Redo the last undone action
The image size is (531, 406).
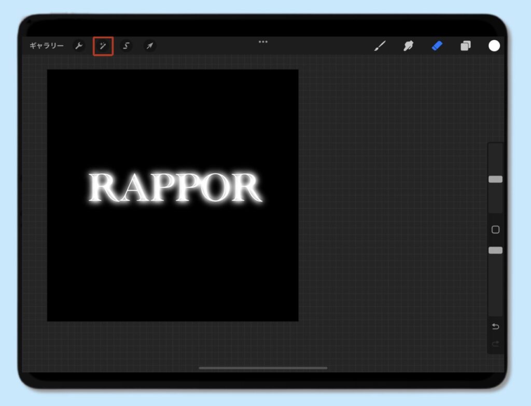tap(495, 344)
